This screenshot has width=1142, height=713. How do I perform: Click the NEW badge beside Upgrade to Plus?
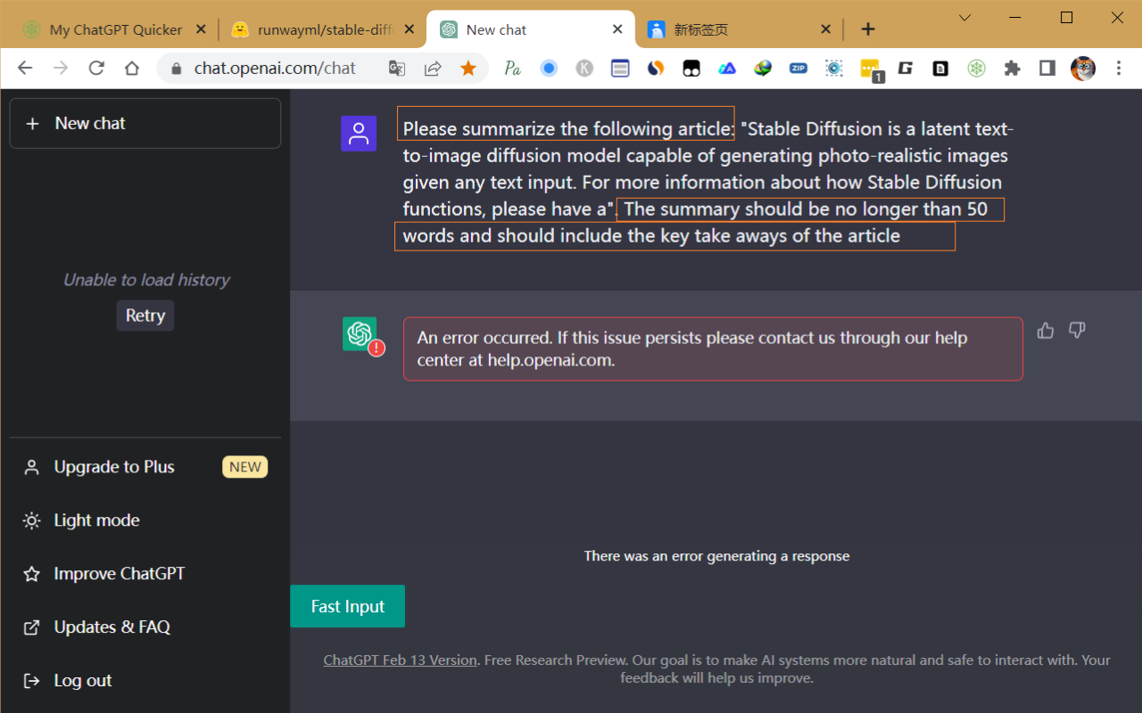coord(245,467)
